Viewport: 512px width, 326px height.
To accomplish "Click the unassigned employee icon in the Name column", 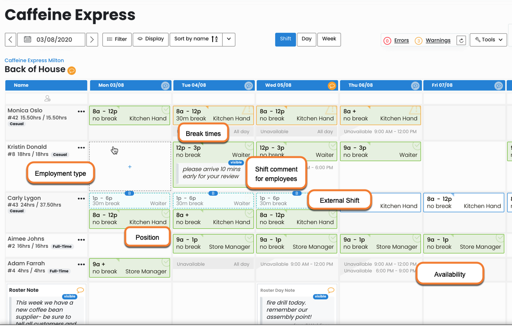I will click(x=47, y=99).
